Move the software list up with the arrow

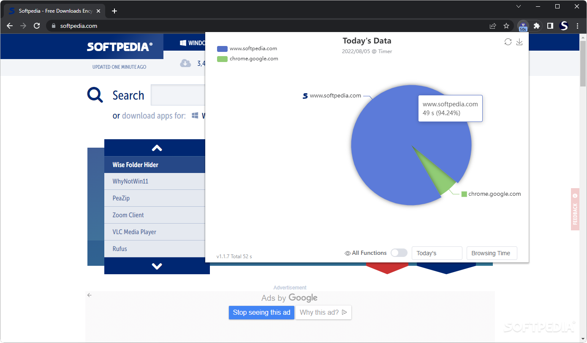click(x=157, y=148)
